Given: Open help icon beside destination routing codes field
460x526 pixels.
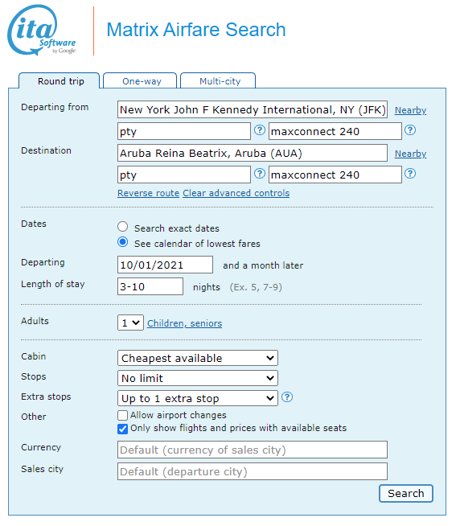Looking at the screenshot, I should (260, 174).
